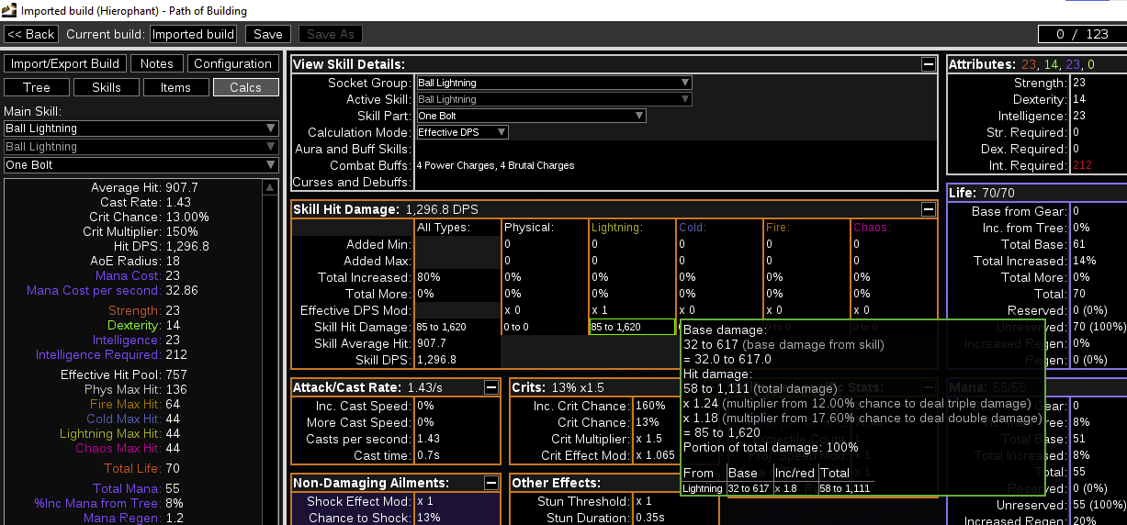Collapse the Skill Hit Damage section
The height and width of the screenshot is (525, 1127).
click(x=930, y=209)
